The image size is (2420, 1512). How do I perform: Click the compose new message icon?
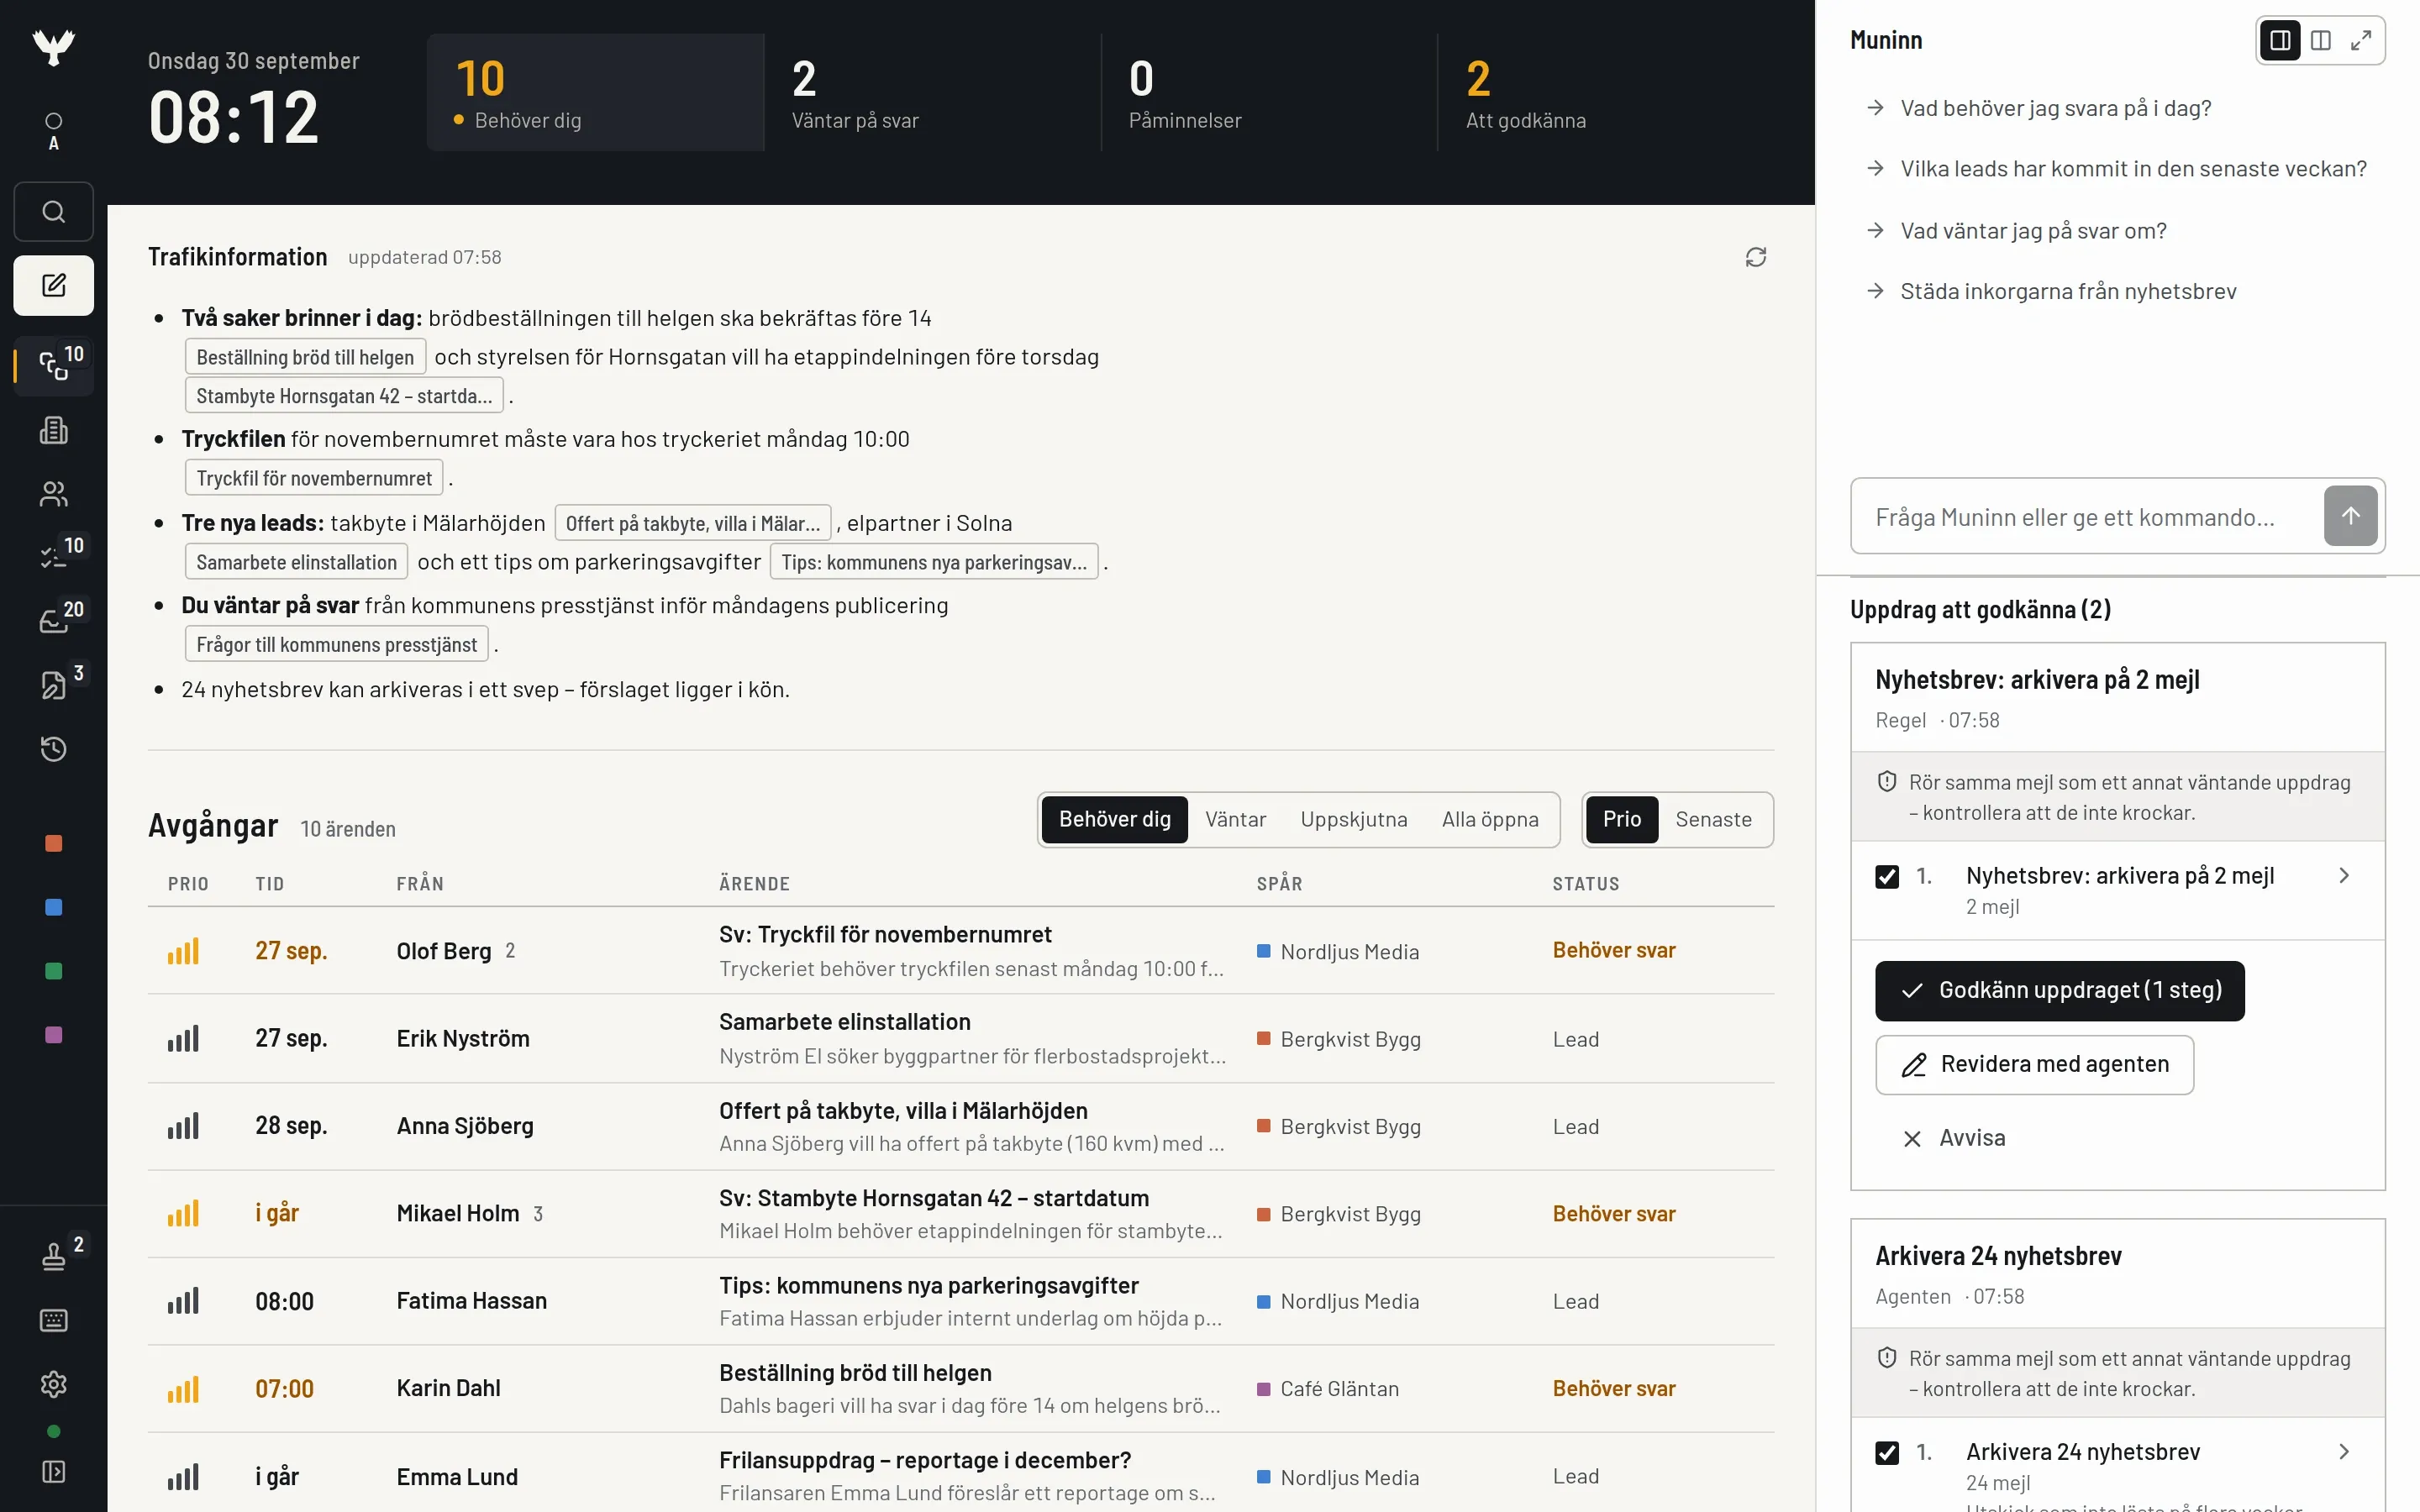(53, 285)
